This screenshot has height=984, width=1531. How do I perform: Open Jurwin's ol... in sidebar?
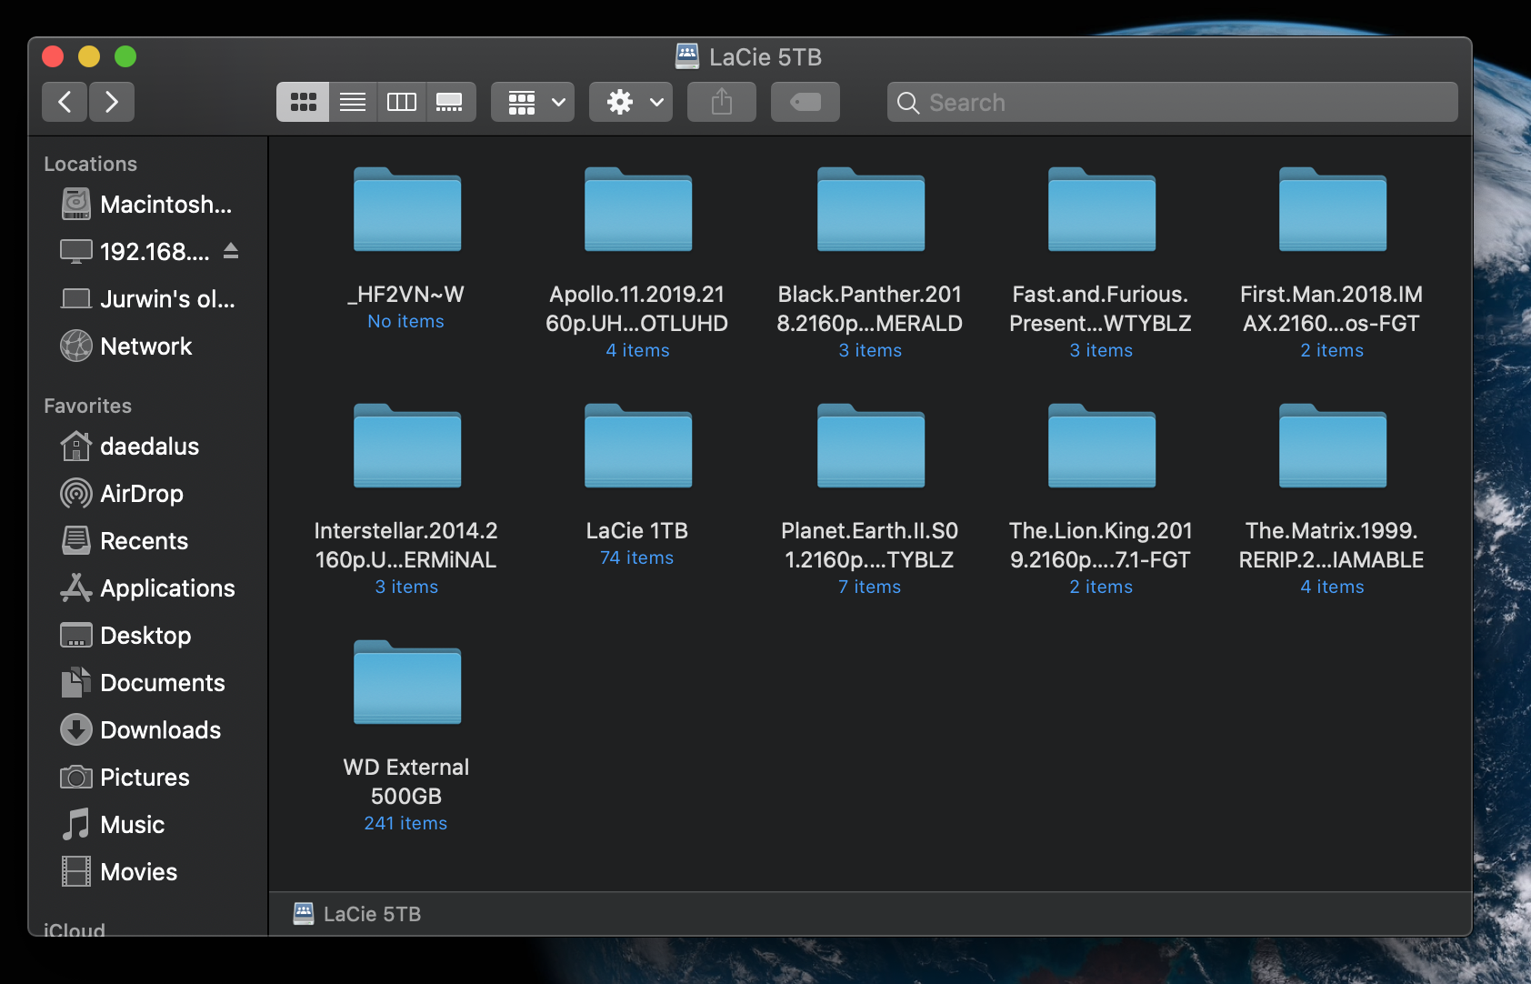tap(148, 299)
